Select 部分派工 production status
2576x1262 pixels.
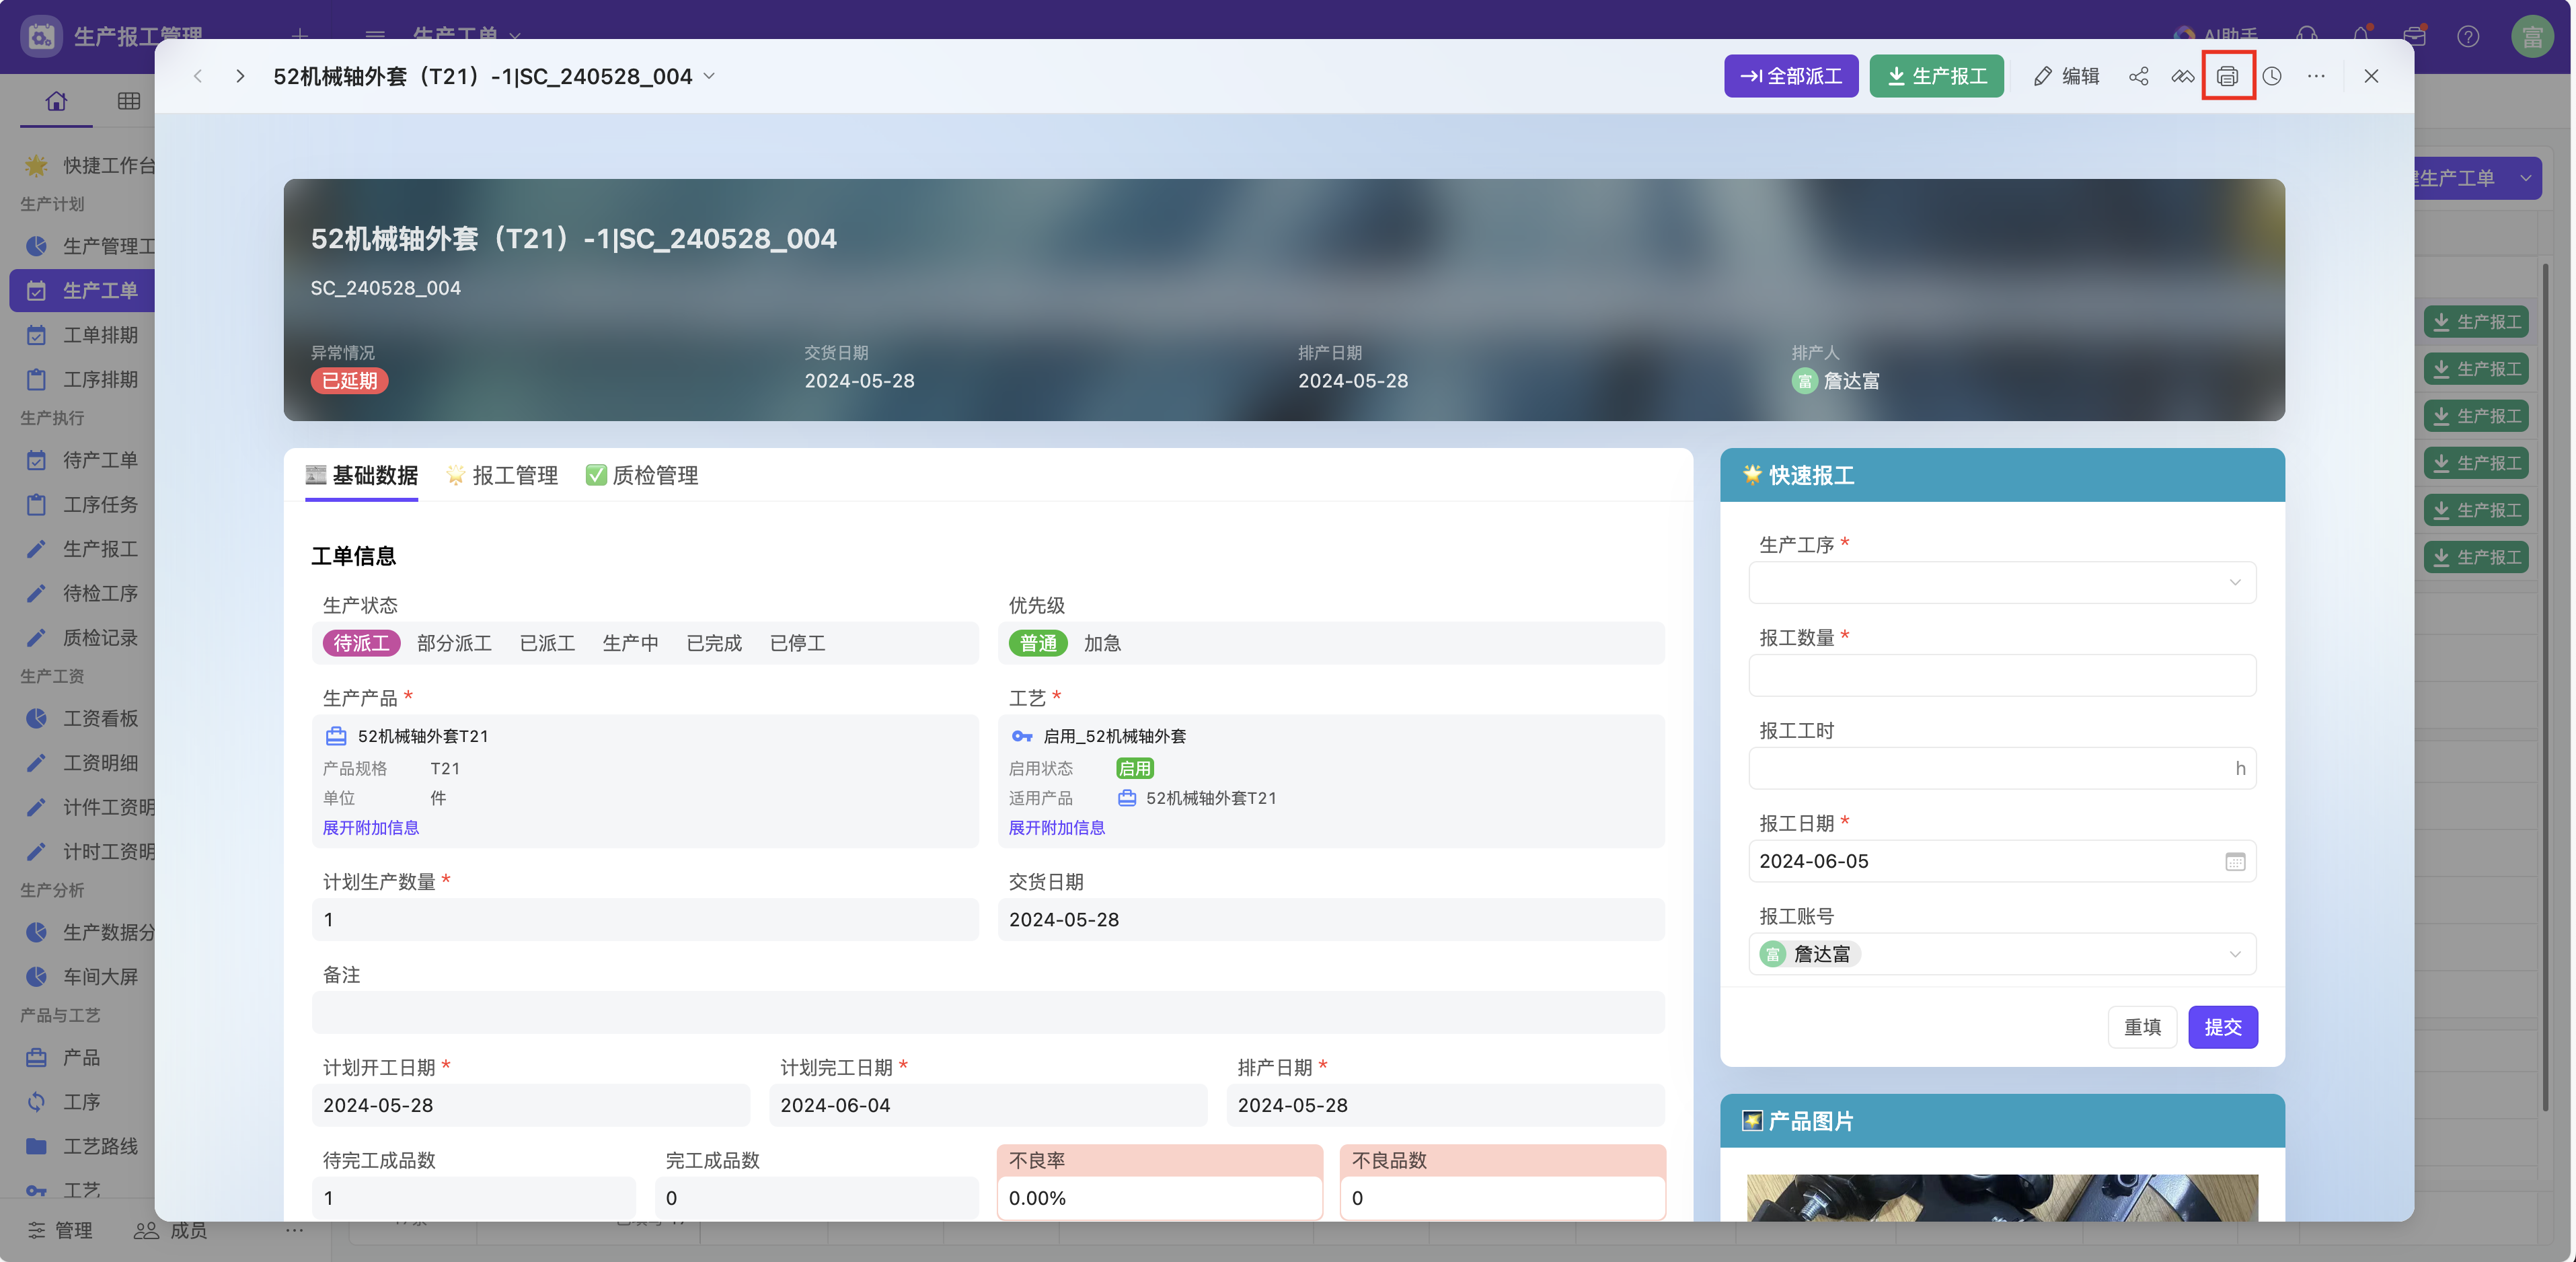tap(454, 643)
